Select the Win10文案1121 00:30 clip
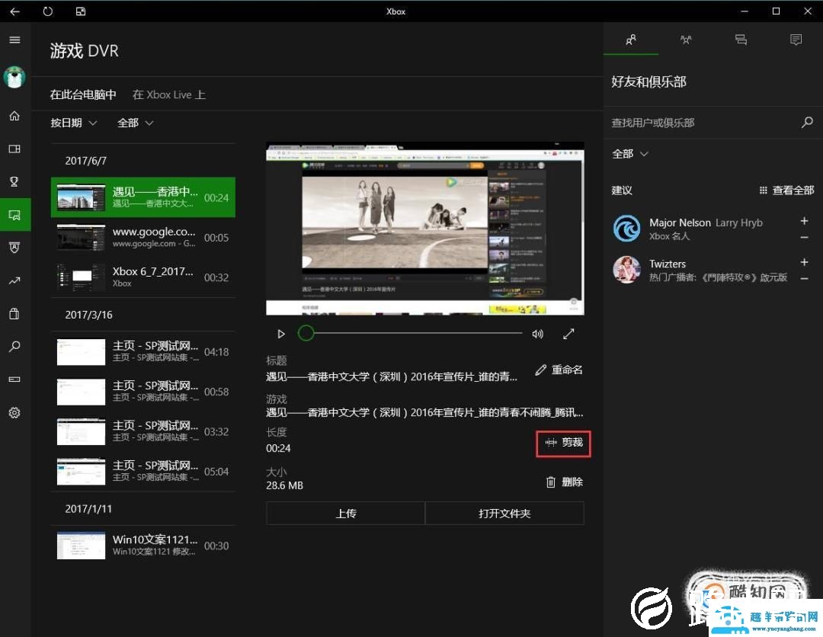 [x=143, y=546]
